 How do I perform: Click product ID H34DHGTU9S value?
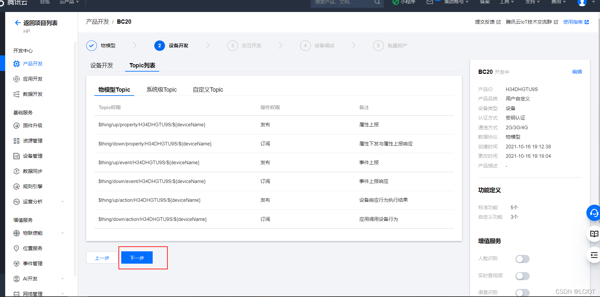pyautogui.click(x=522, y=89)
